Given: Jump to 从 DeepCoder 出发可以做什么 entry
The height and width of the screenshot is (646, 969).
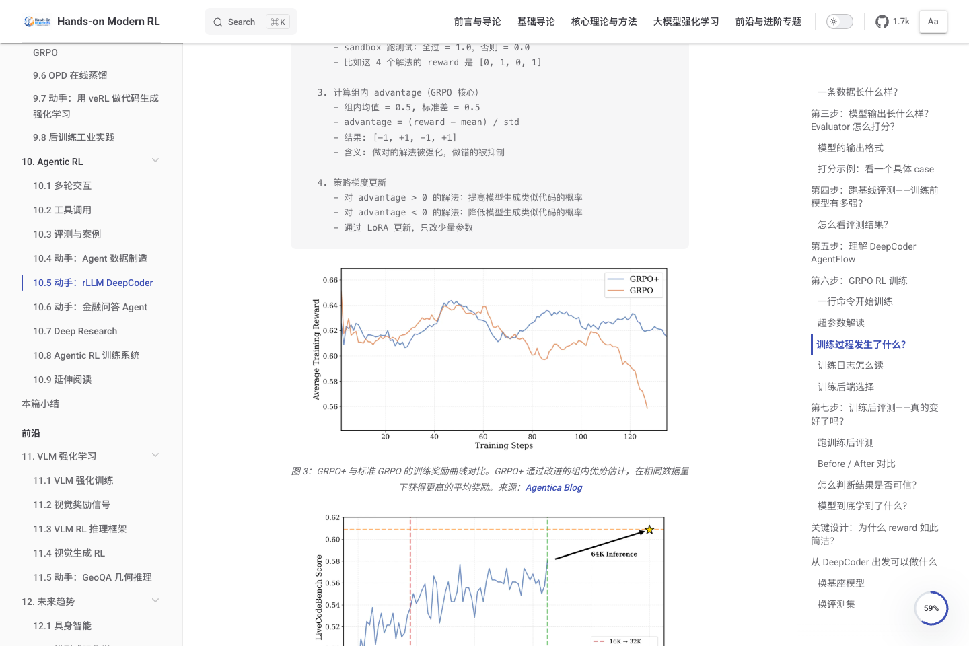Looking at the screenshot, I should (x=873, y=562).
